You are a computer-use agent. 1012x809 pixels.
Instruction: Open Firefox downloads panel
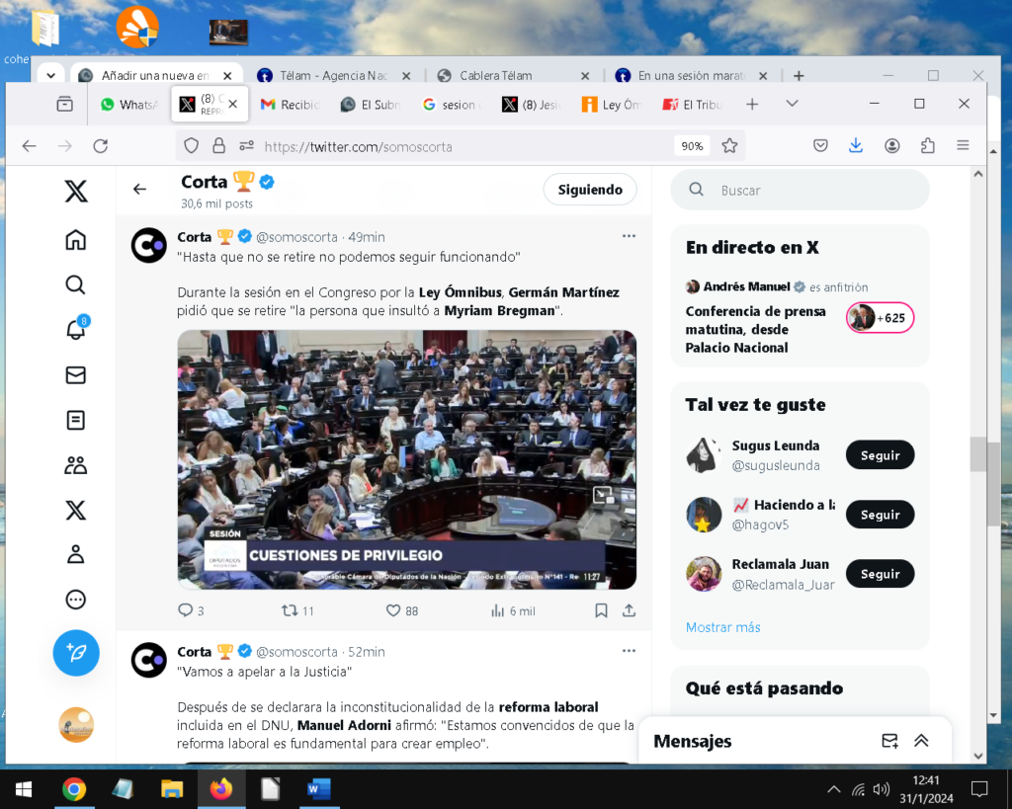(856, 146)
